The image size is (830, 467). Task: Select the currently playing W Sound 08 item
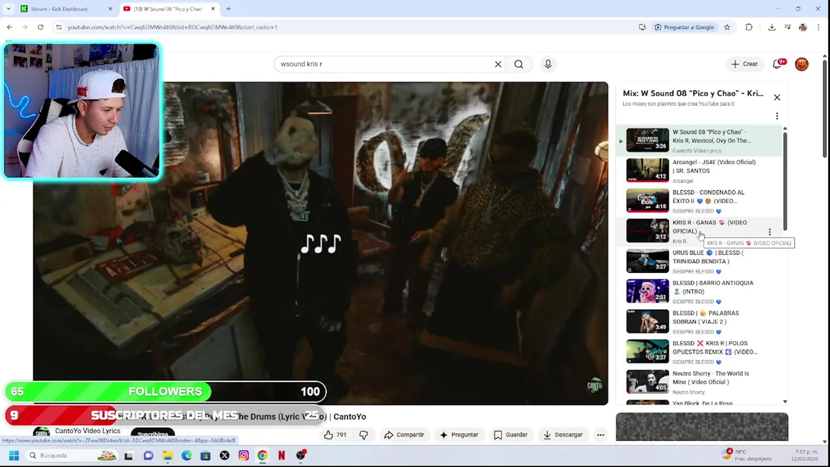pyautogui.click(x=700, y=140)
